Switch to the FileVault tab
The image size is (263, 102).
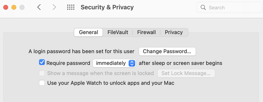118,32
